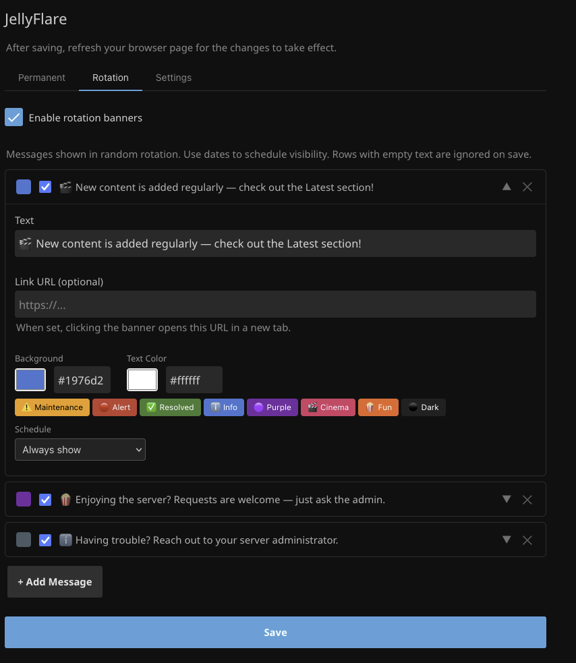Apply the Alert color preset
Image resolution: width=576 pixels, height=663 pixels.
tap(115, 407)
